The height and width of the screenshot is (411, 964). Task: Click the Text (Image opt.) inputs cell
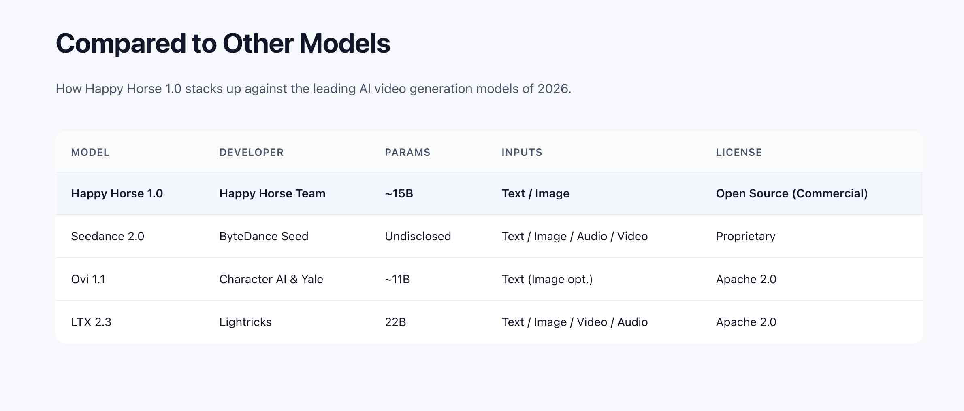point(547,279)
